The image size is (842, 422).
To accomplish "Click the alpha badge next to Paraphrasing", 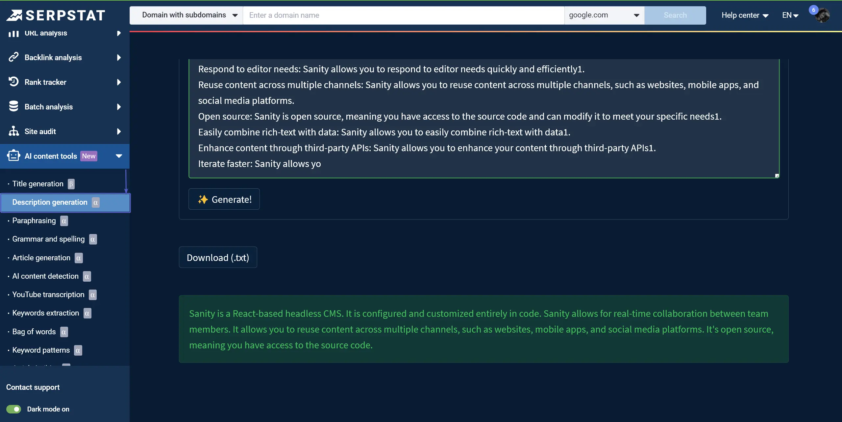I will [x=64, y=221].
